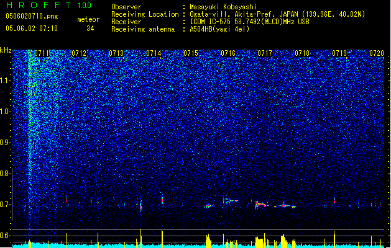Image resolution: width=391 pixels, height=248 pixels.
Task: Click the antenna A504HB(yagi 4el) text
Action: pyautogui.click(x=219, y=29)
